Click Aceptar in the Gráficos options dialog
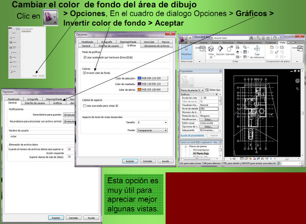 (130, 161)
